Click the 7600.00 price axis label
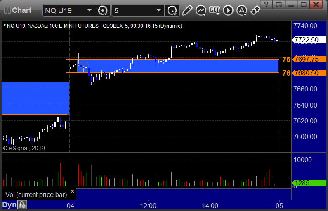Image resolution: width=328 pixels, height=211 pixels. tap(305, 137)
